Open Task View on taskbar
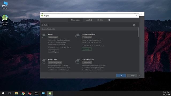Image resolution: width=171 pixels, height=96 pixels. [x=10, y=93]
